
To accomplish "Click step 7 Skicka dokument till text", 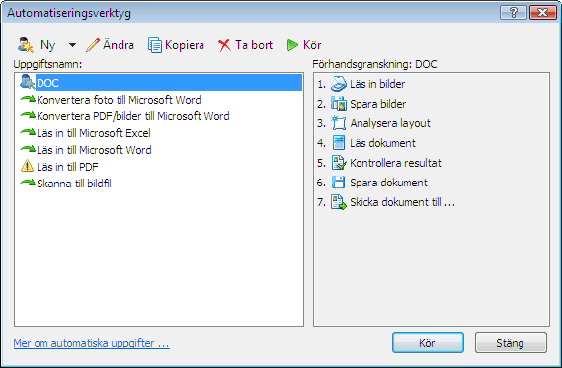I will point(403,202).
